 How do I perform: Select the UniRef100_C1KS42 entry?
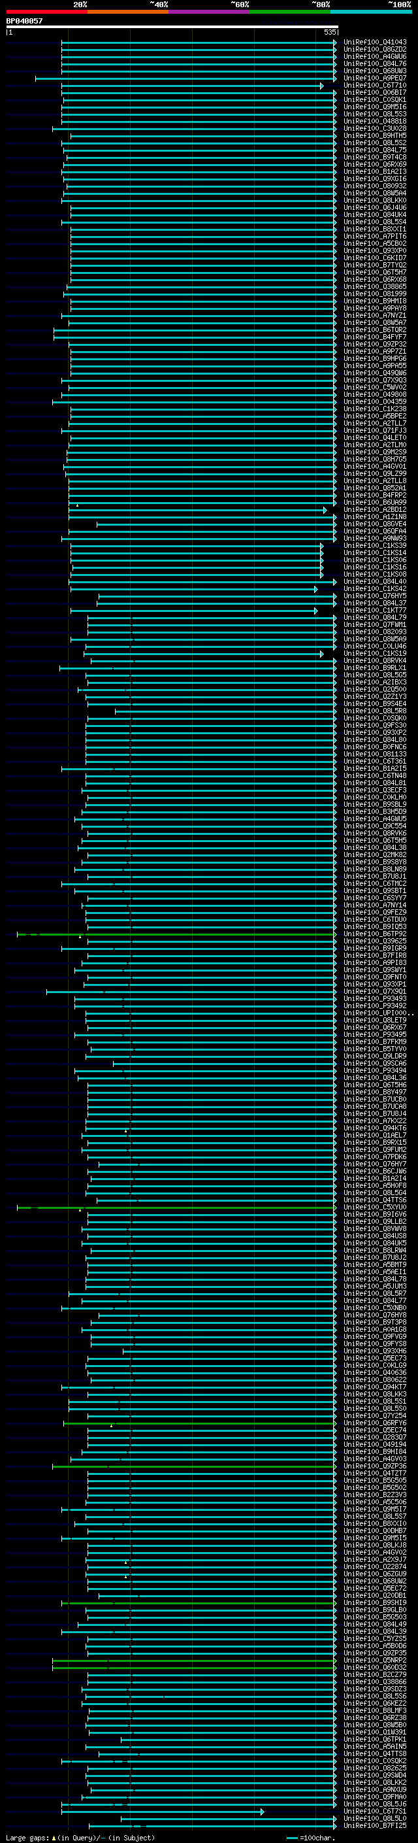point(375,589)
